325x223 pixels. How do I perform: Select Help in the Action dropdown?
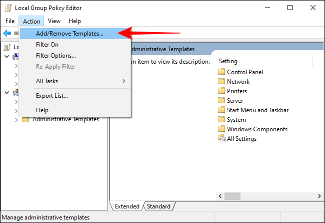tap(75, 110)
